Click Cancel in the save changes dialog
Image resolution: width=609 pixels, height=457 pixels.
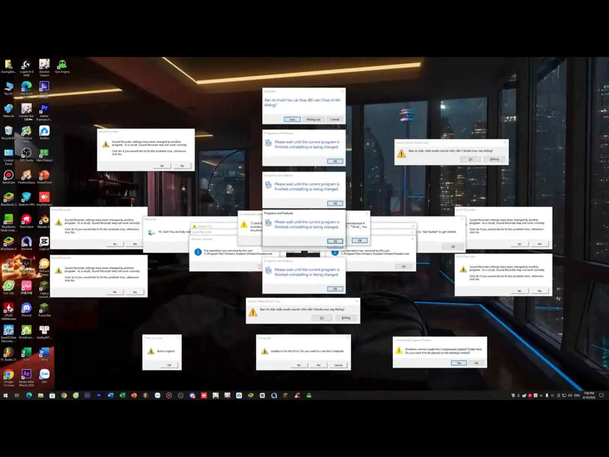(x=335, y=119)
